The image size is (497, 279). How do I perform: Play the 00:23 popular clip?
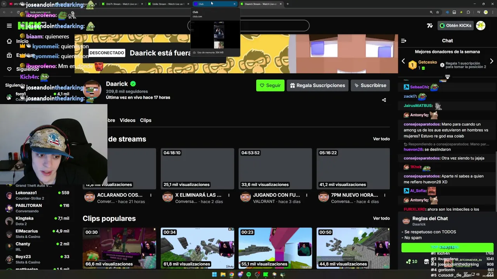[x=275, y=248]
